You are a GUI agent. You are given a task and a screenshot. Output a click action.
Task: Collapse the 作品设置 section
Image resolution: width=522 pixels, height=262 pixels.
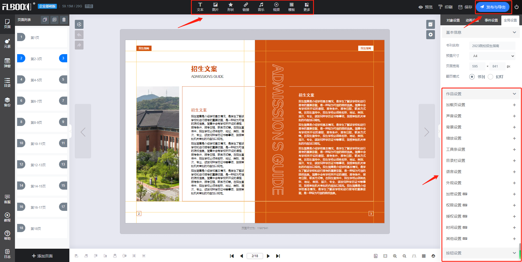[514, 94]
